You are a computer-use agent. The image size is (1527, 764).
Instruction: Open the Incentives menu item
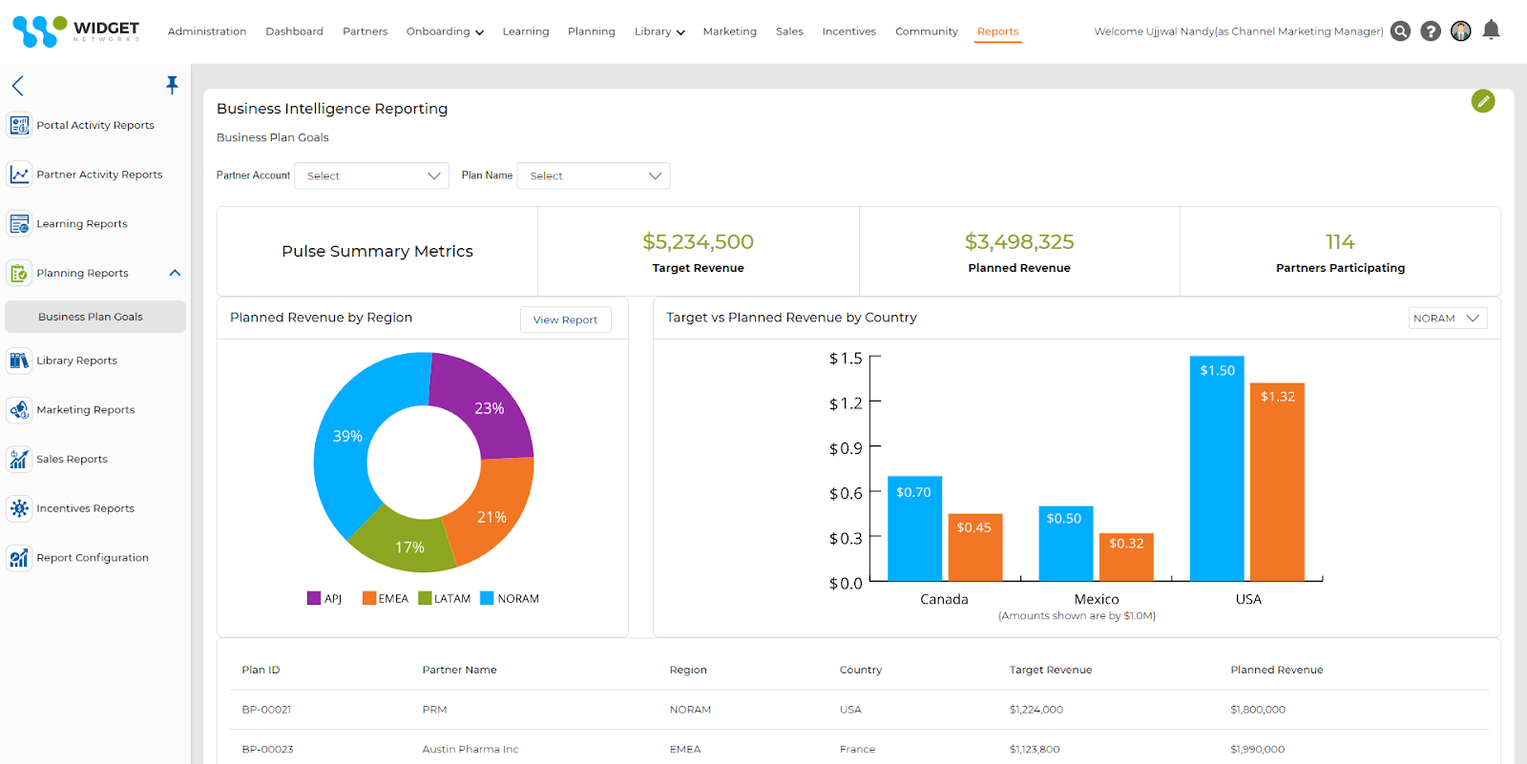849,31
